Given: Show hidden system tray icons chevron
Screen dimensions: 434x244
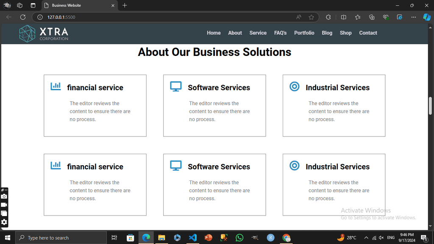Looking at the screenshot, I should tap(366, 238).
